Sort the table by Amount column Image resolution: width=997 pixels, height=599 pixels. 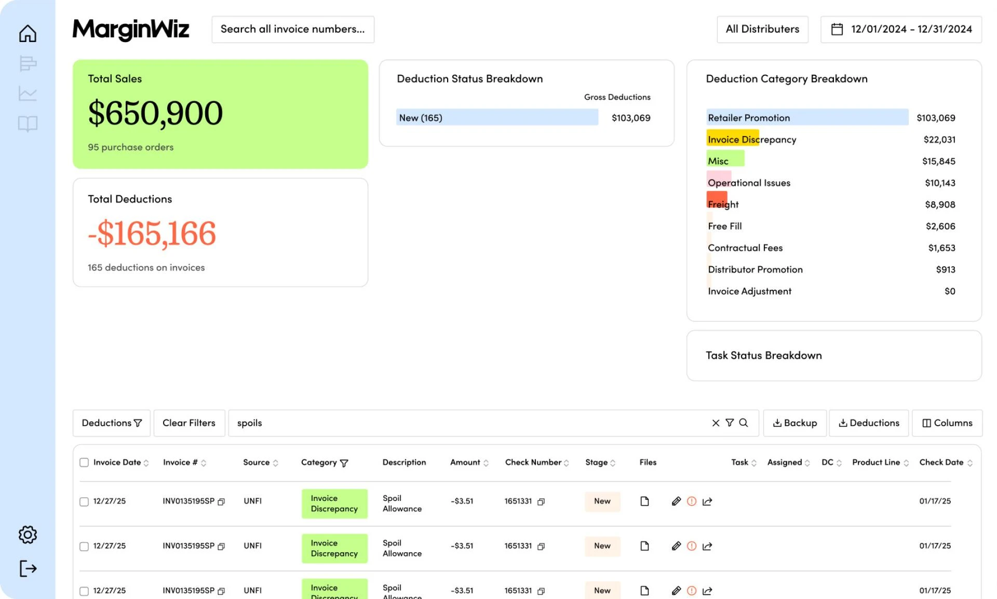(x=485, y=462)
